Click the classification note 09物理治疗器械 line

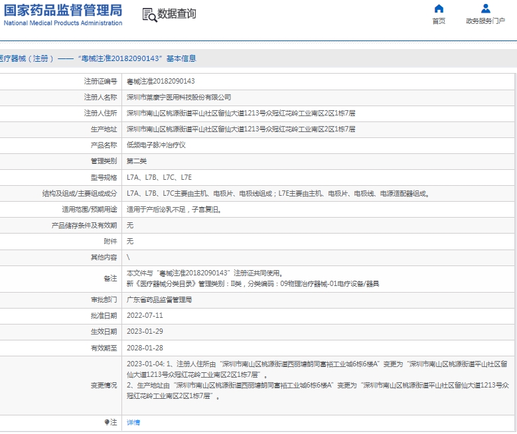(253, 283)
